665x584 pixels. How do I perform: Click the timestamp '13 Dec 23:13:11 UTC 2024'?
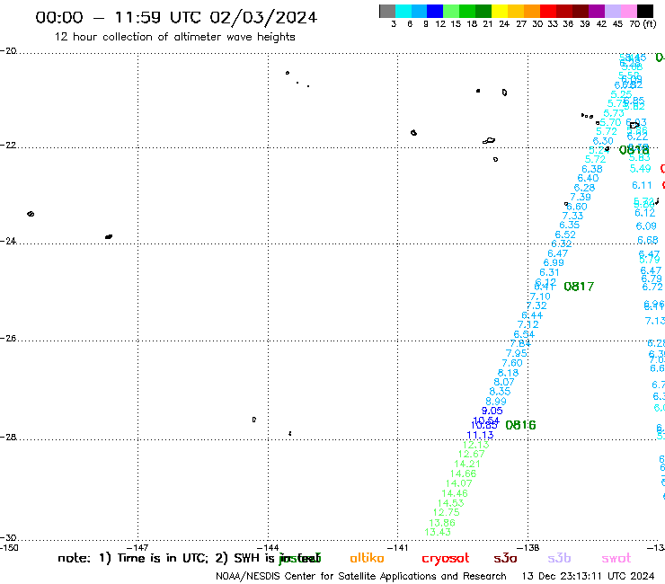click(x=589, y=576)
